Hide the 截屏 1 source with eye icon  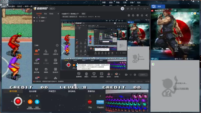coord(34,21)
